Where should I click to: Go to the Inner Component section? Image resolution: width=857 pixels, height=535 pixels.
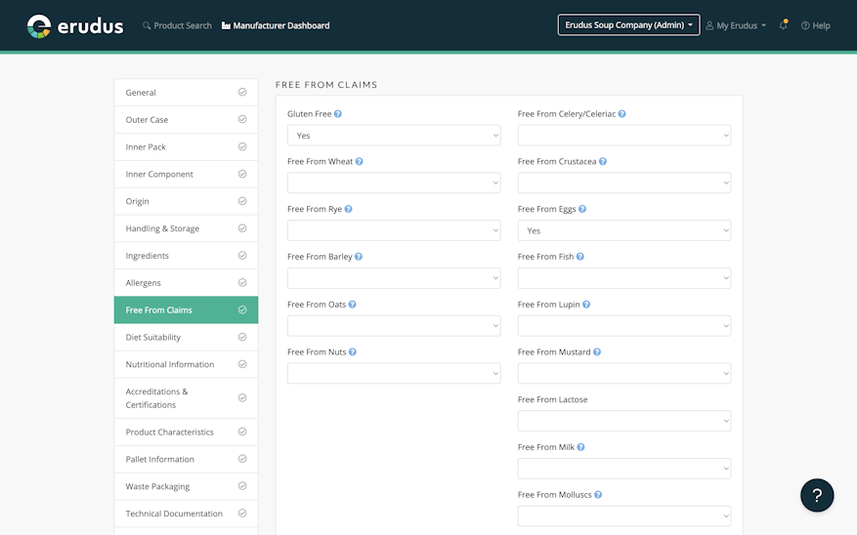coord(186,174)
